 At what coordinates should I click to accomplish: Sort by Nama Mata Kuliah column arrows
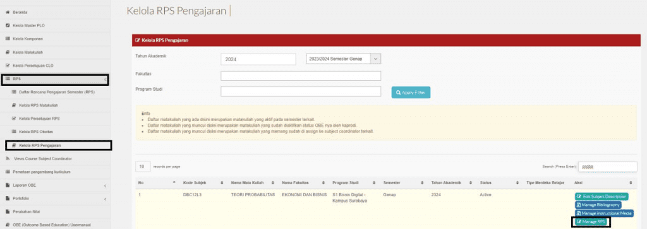[273, 182]
